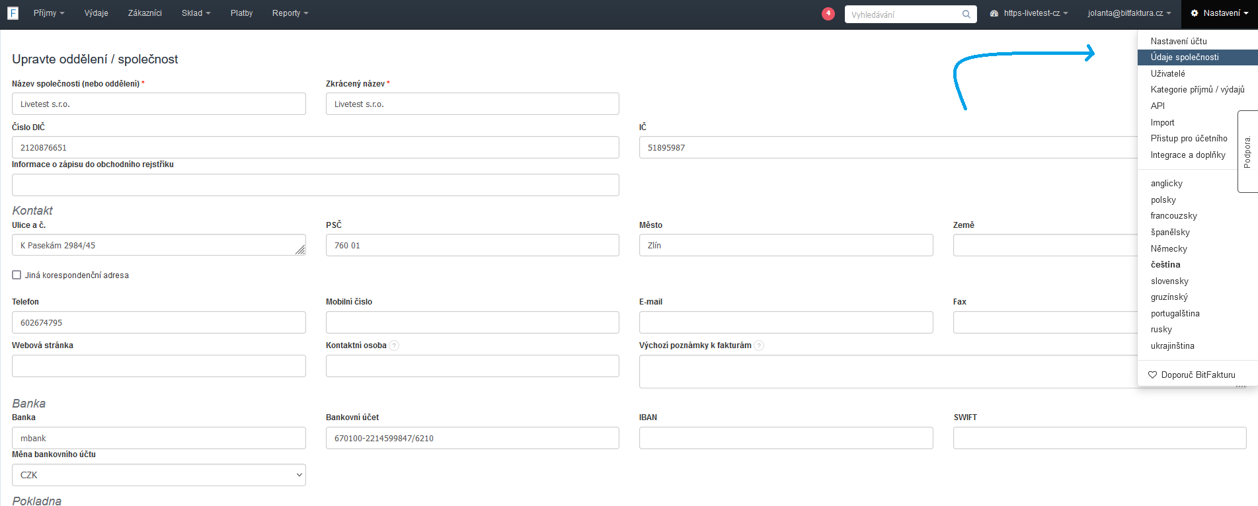
Task: Select Nastavení účtu from the menu
Action: tap(1179, 41)
